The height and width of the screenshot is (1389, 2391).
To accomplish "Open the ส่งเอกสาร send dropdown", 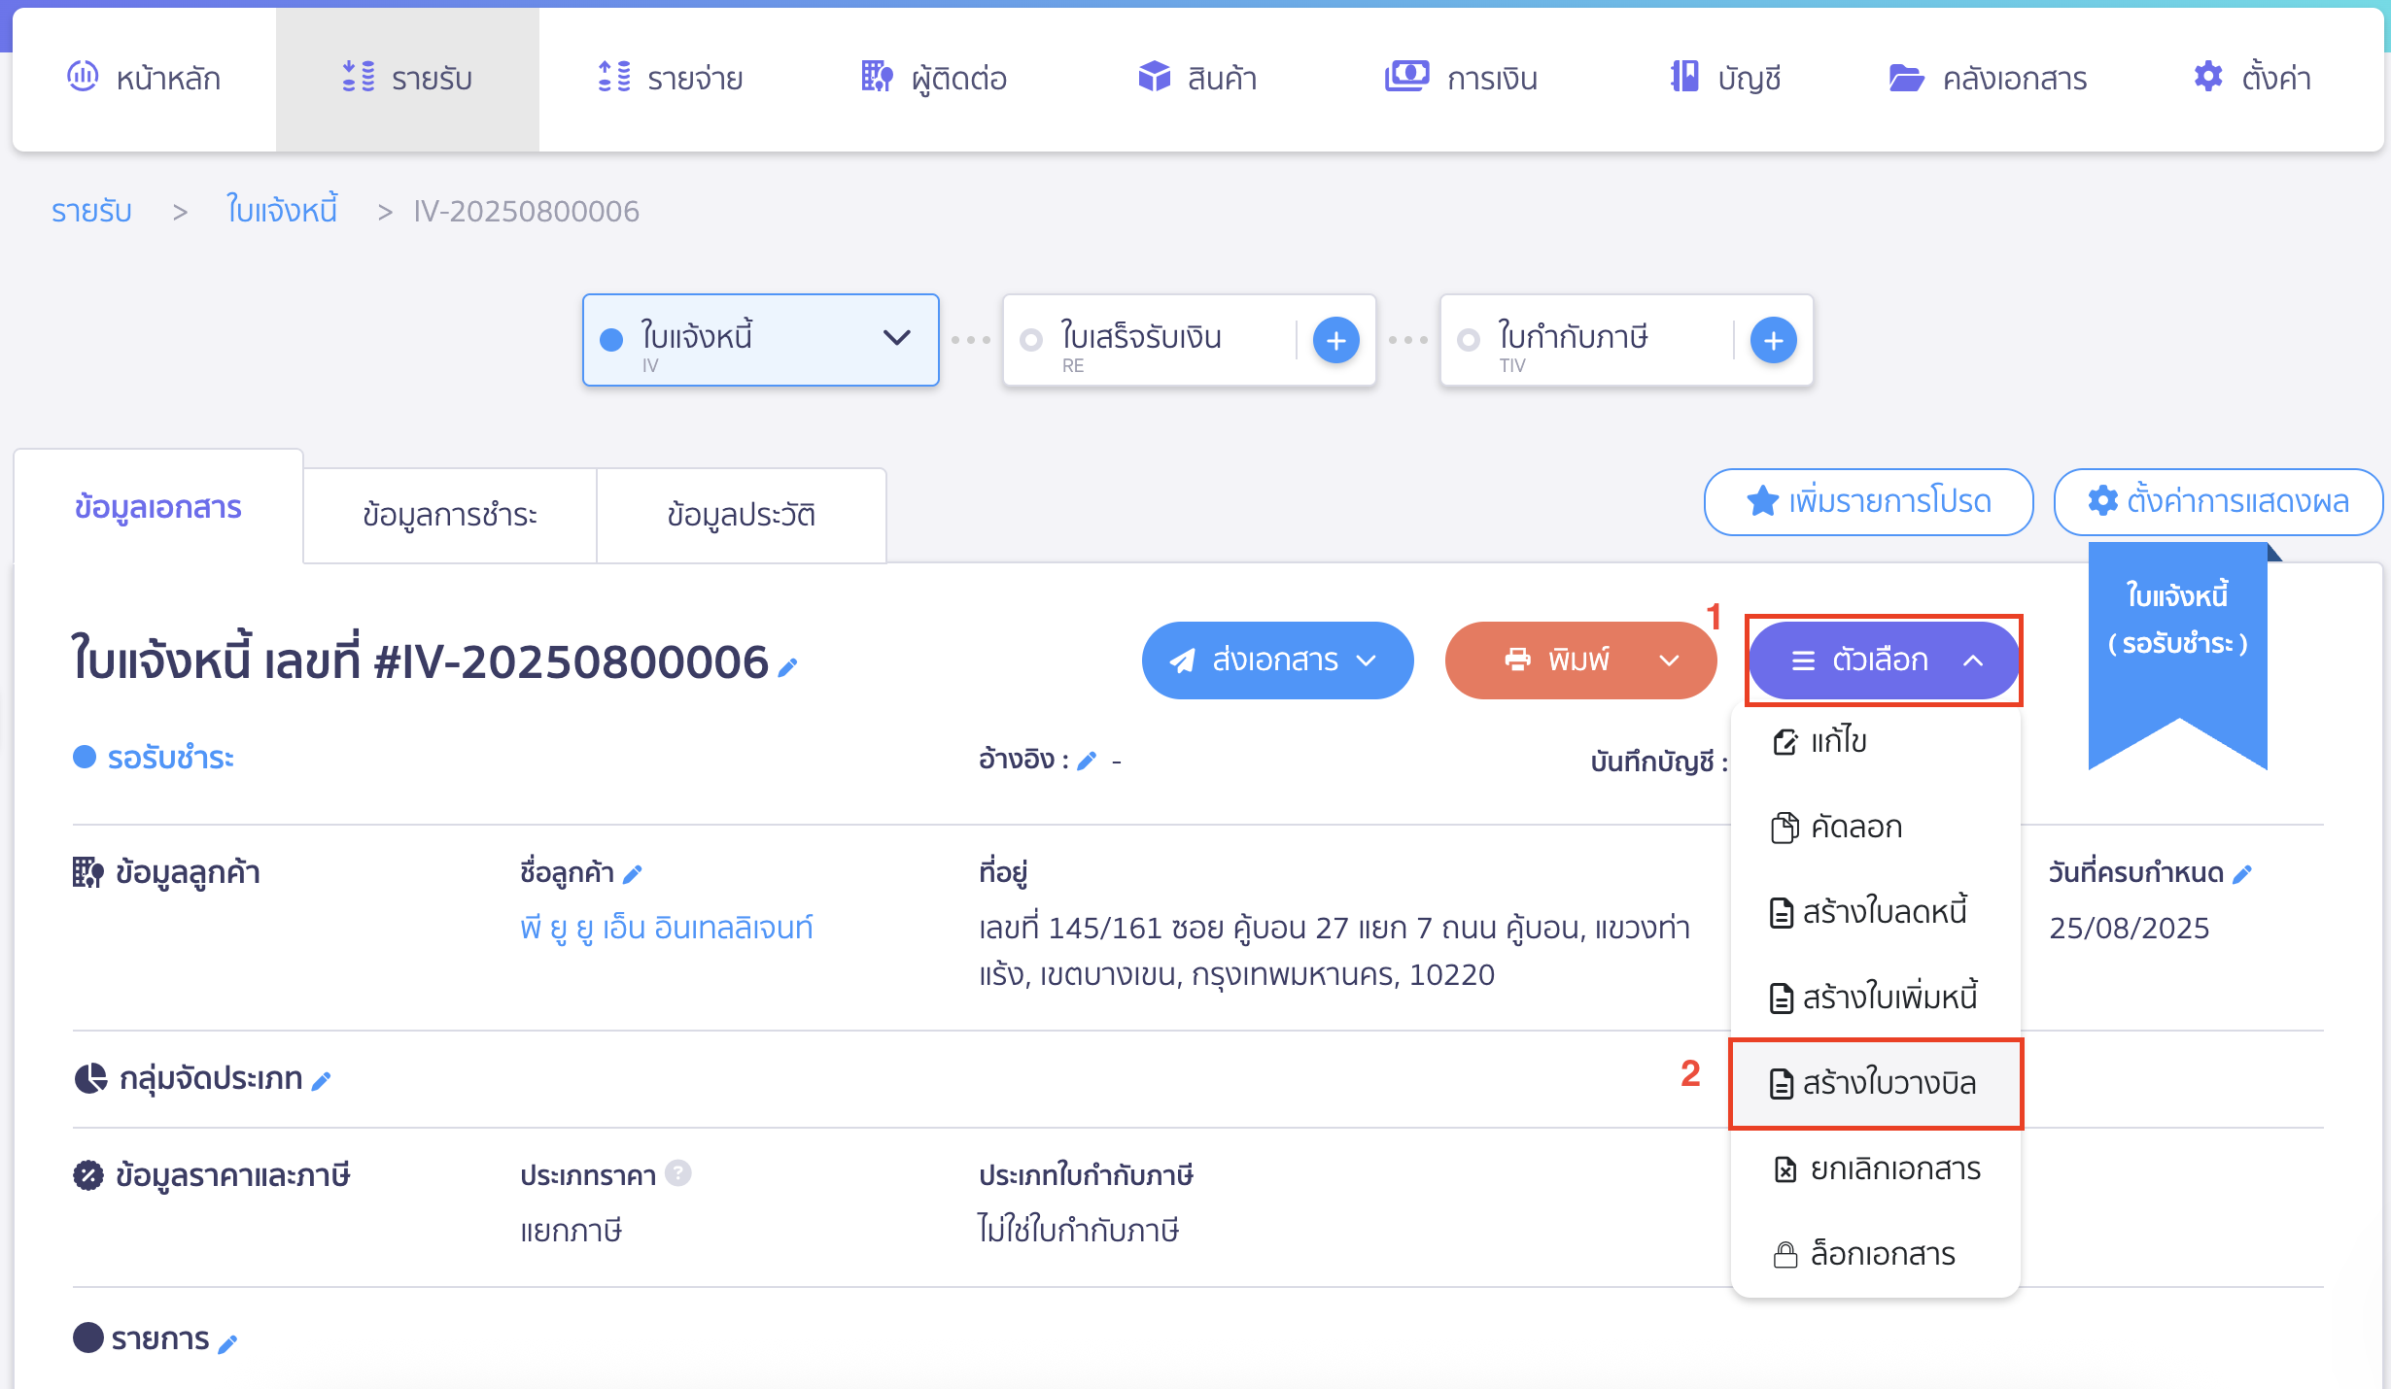I will pyautogui.click(x=1277, y=661).
